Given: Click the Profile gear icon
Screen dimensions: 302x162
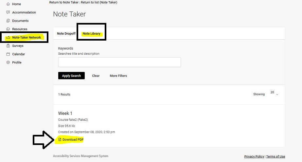Looking at the screenshot, I should point(8,63).
